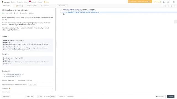Open the Console dropdown
This screenshot has height=99, width=177.
(62, 97)
